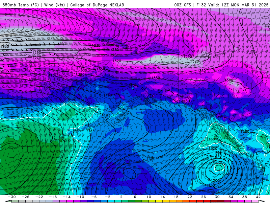
Task: Click the 42 colorbar tick label
Action: click(258, 197)
